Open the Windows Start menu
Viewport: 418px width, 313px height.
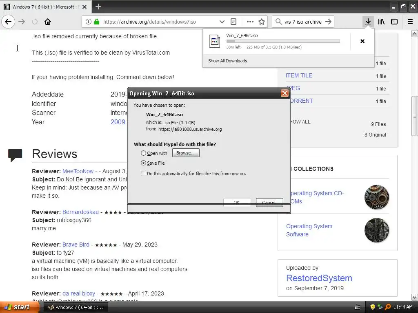tap(19, 307)
